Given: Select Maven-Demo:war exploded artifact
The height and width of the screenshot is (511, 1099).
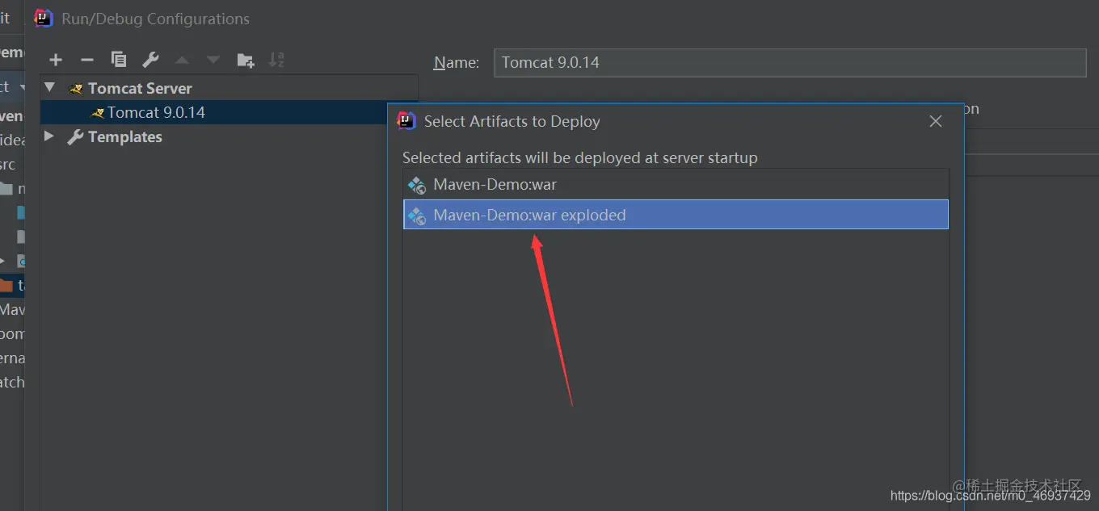Looking at the screenshot, I should [676, 215].
